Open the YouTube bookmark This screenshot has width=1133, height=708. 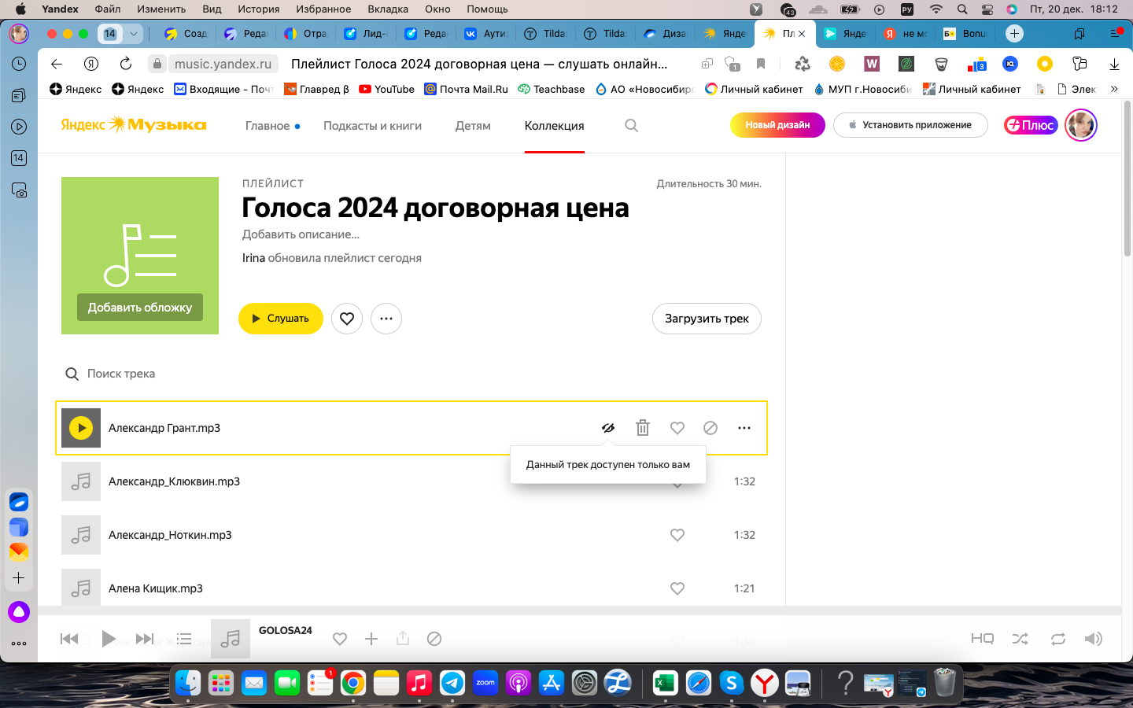(386, 89)
